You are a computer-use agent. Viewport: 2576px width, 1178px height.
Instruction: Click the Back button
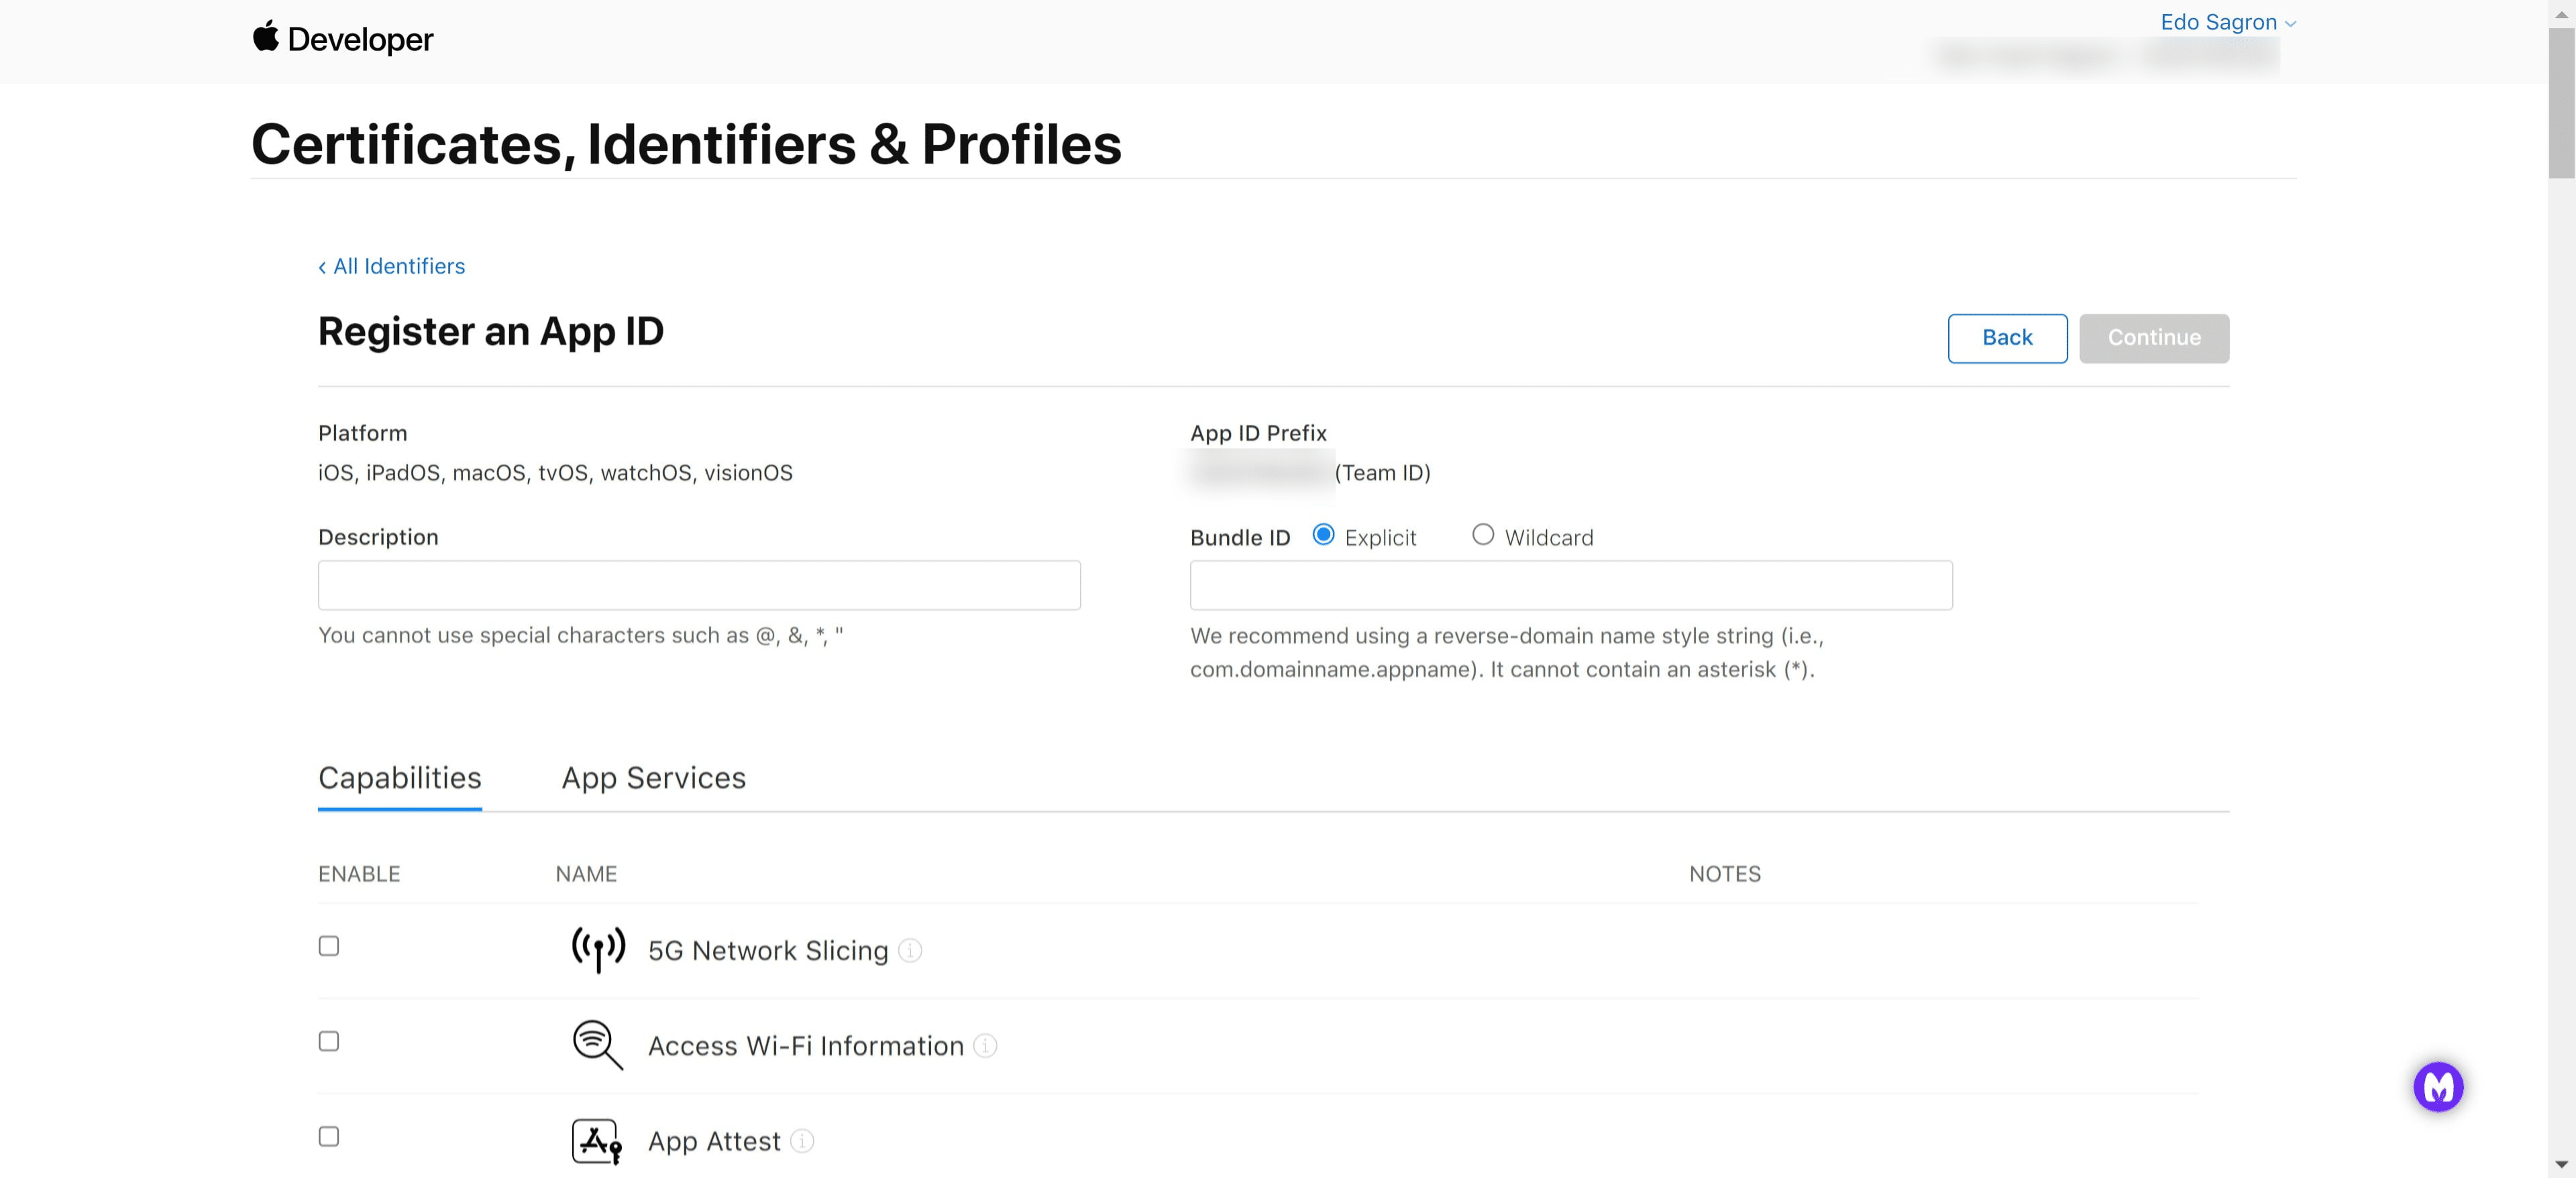click(2007, 338)
